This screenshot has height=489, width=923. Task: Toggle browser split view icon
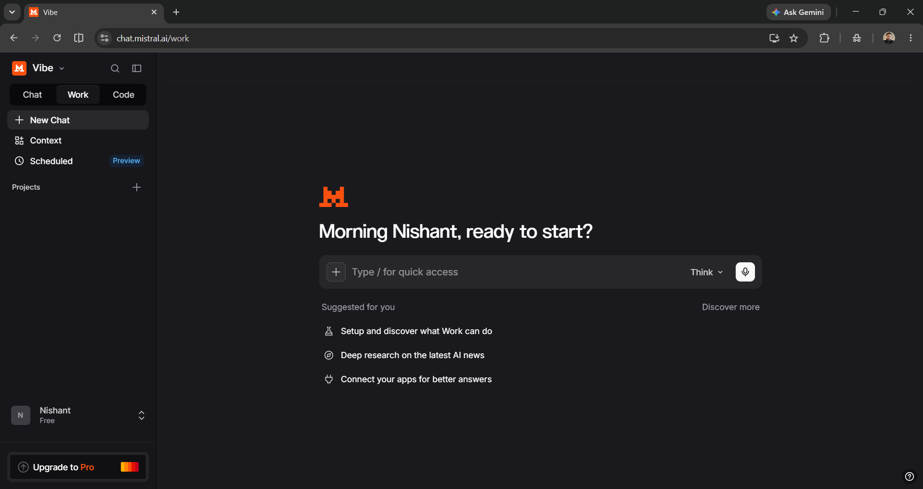tap(79, 38)
